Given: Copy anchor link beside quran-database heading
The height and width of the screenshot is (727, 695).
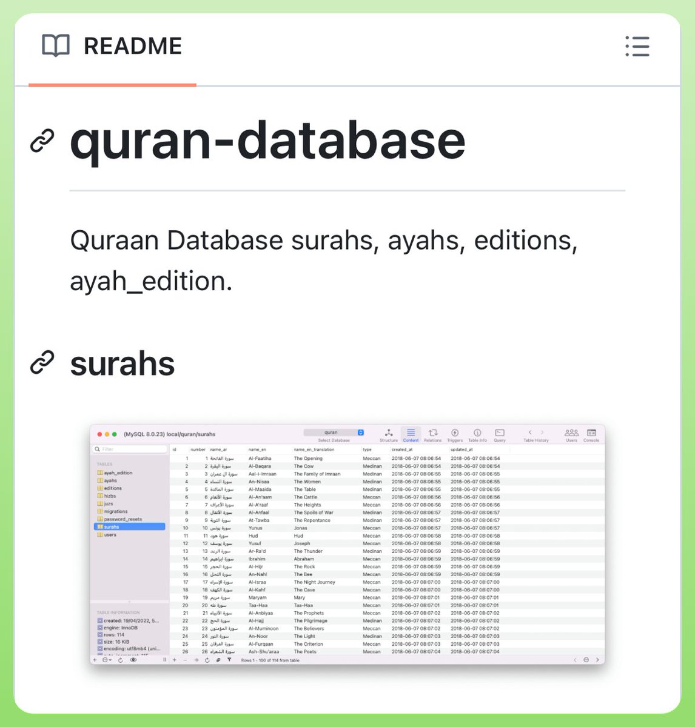Looking at the screenshot, I should coord(42,140).
